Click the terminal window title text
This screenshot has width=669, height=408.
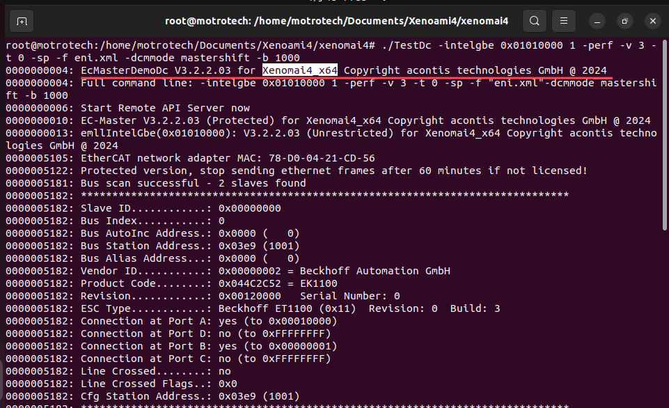click(337, 21)
